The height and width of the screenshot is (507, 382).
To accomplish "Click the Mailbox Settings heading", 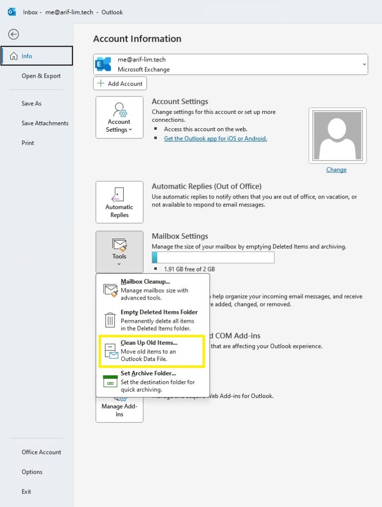I will click(x=180, y=236).
